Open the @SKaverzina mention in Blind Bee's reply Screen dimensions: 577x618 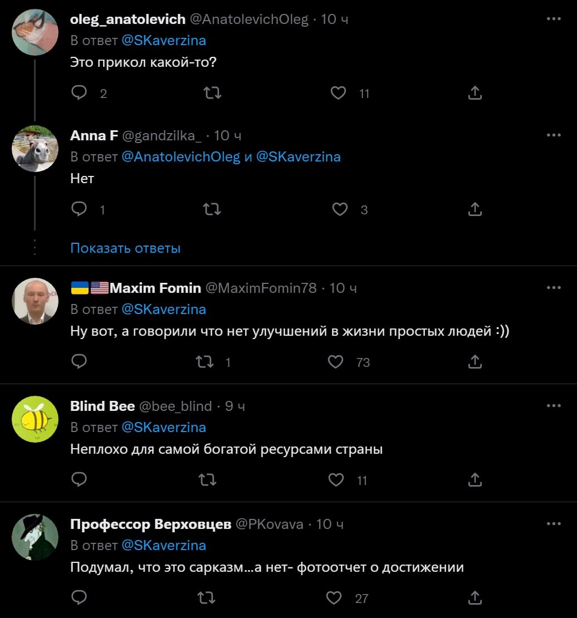(x=164, y=427)
